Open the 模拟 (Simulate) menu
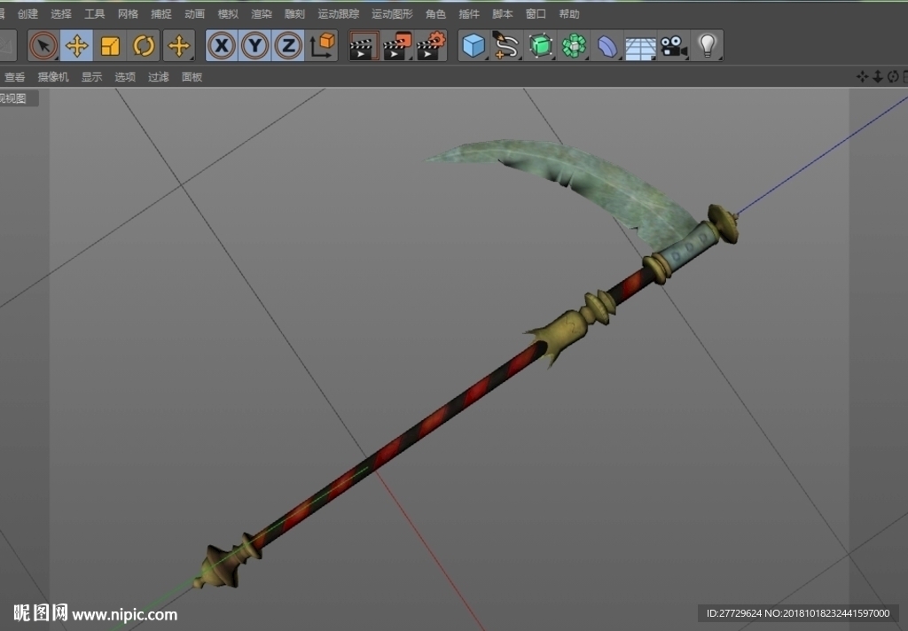Image resolution: width=908 pixels, height=631 pixels. 228,14
